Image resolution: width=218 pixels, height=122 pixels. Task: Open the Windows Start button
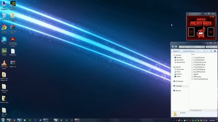(x=3, y=120)
